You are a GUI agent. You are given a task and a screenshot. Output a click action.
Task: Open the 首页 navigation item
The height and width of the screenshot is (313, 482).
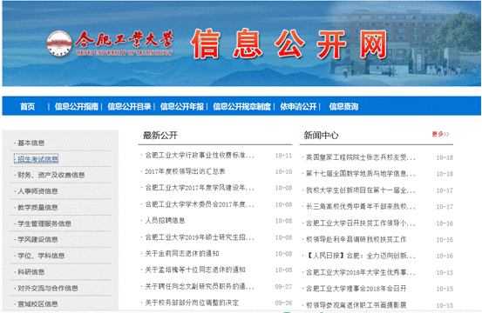coord(28,107)
